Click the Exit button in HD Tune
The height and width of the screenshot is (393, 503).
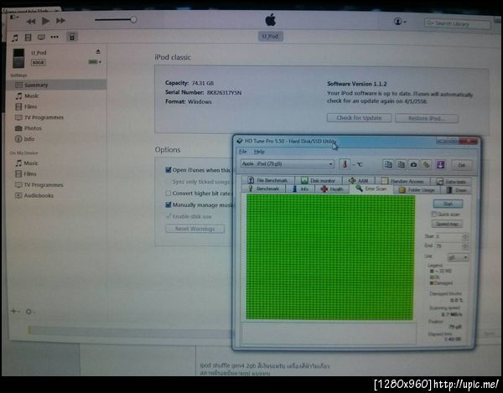pos(461,165)
